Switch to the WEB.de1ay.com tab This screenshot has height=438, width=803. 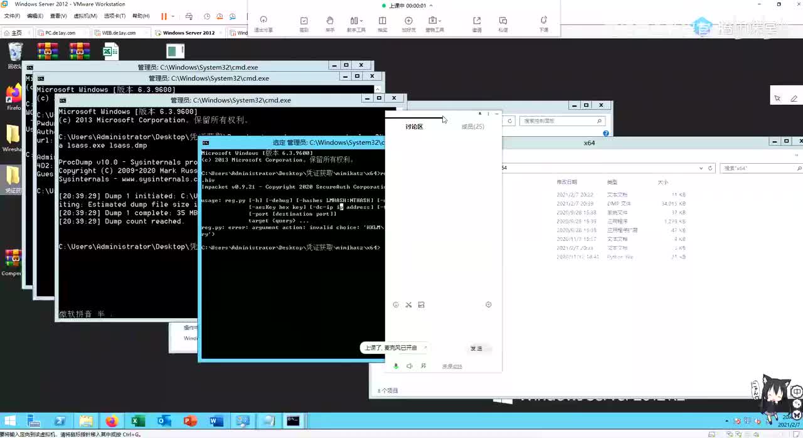tap(119, 33)
